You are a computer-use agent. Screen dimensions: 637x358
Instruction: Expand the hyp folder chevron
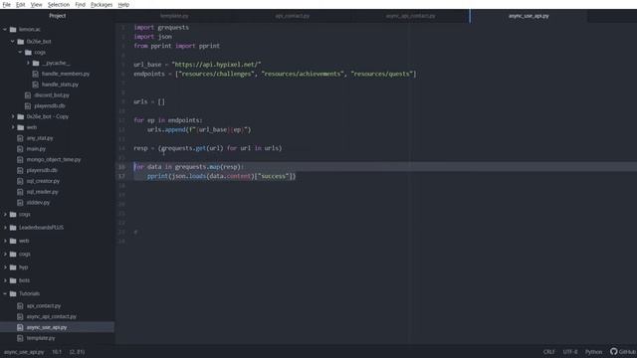[x=5, y=268]
